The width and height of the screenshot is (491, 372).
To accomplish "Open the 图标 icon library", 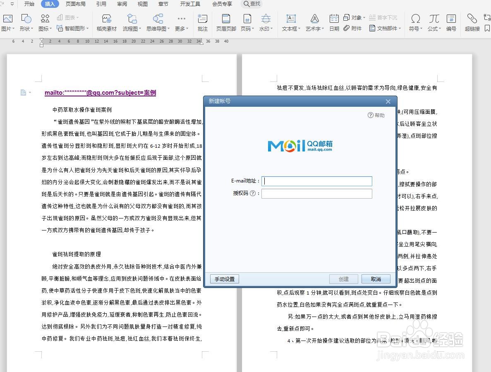I will [45, 19].
